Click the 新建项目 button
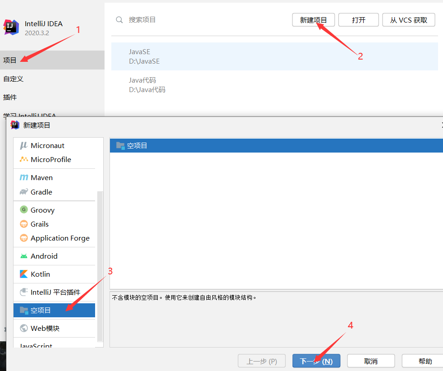 (x=313, y=20)
